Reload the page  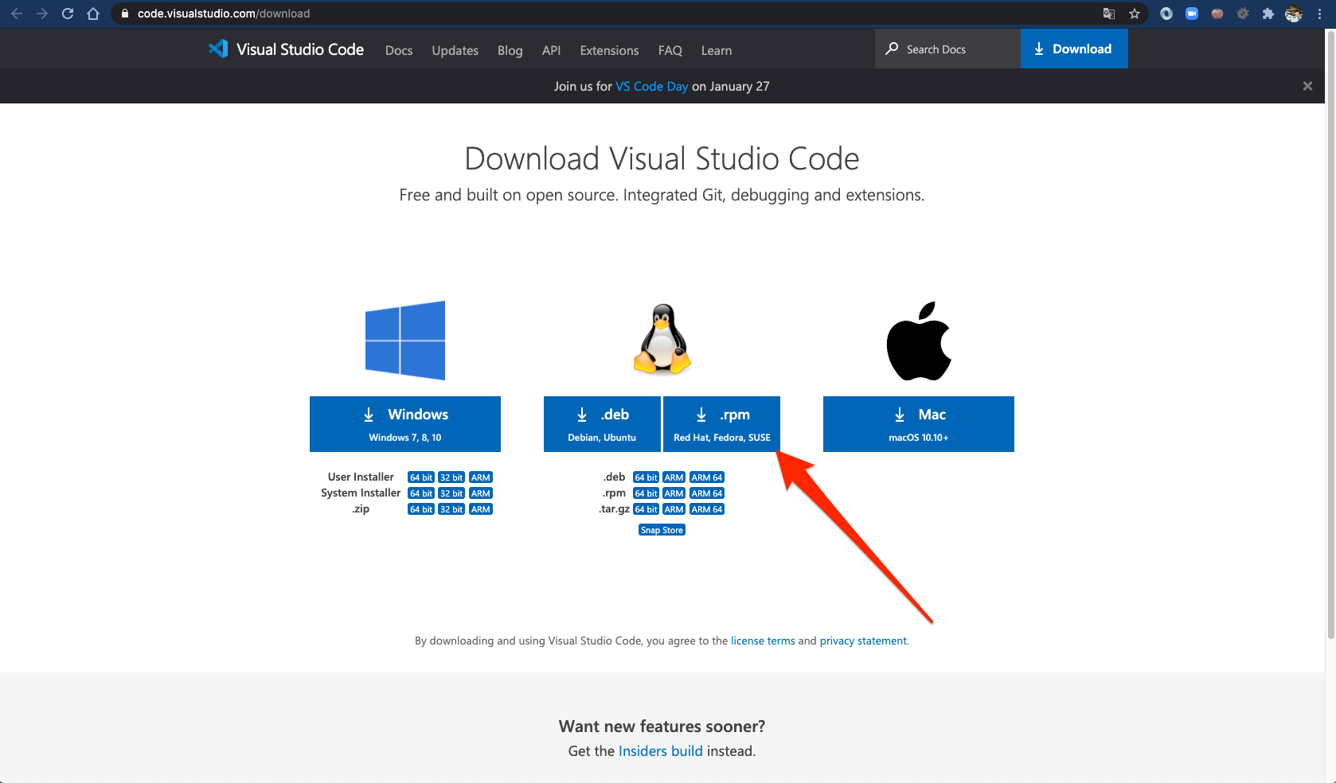click(x=67, y=13)
